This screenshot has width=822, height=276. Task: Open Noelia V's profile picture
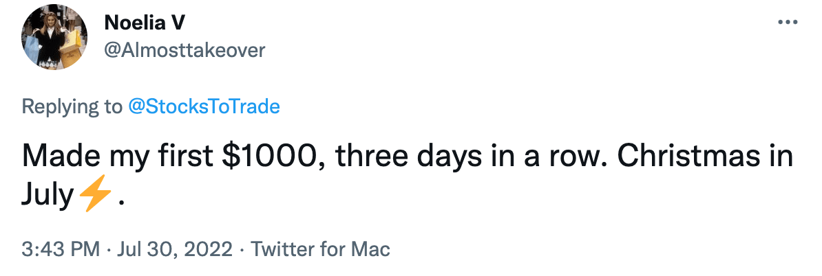coord(52,41)
